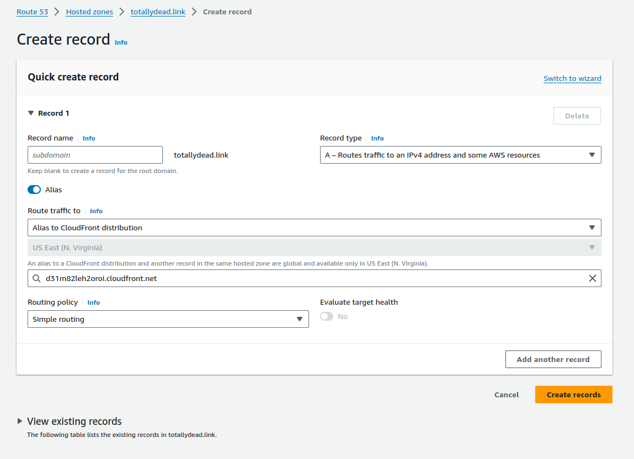Screen dimensions: 634x459
Task: Open totallydead.link breadcrumb link
Action: (158, 12)
